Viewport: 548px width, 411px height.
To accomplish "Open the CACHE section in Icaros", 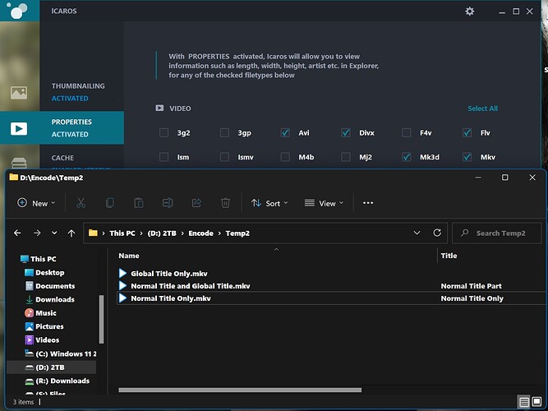I will [62, 158].
